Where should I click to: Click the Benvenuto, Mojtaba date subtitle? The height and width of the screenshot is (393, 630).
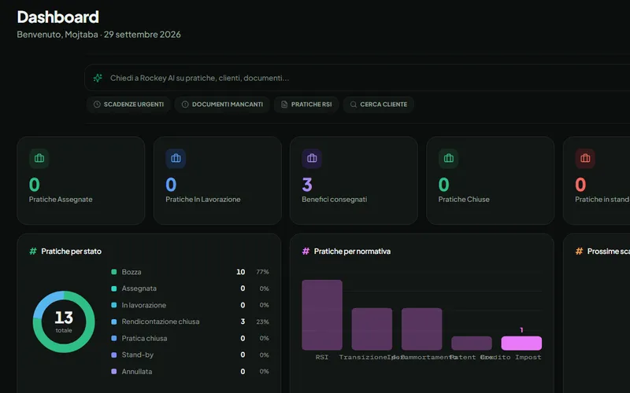pos(99,35)
